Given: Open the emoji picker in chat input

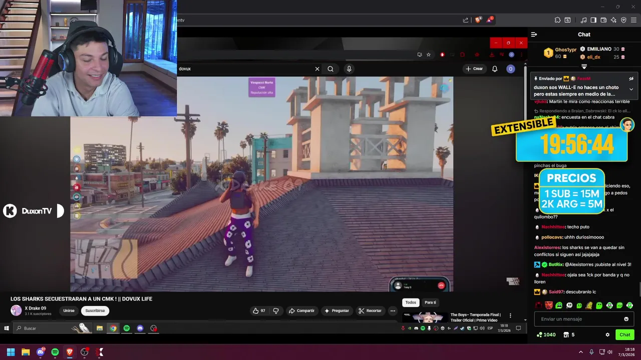Looking at the screenshot, I should click(x=626, y=319).
